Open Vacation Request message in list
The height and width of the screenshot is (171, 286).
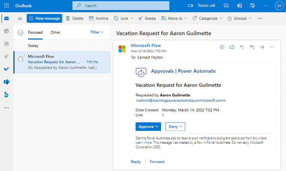[62, 62]
